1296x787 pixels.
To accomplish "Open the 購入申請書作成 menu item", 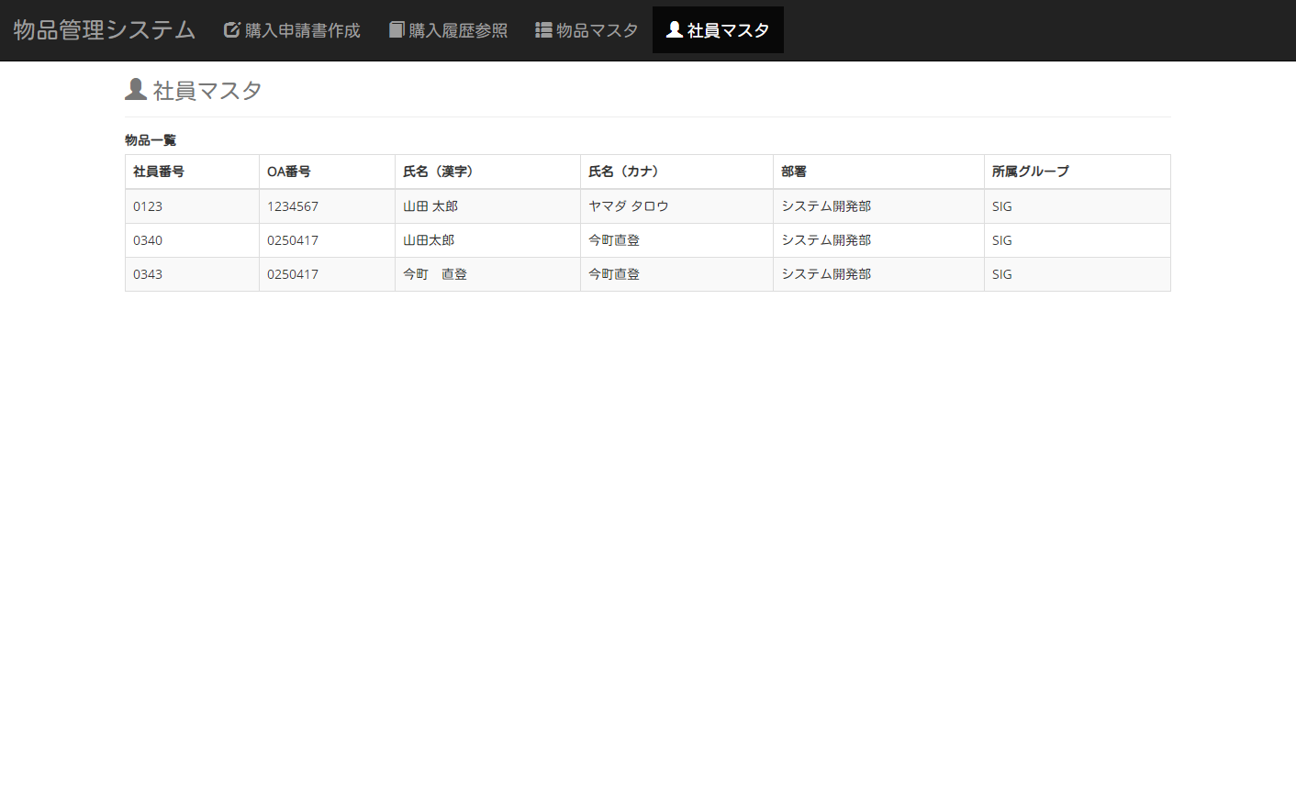I will pyautogui.click(x=302, y=30).
